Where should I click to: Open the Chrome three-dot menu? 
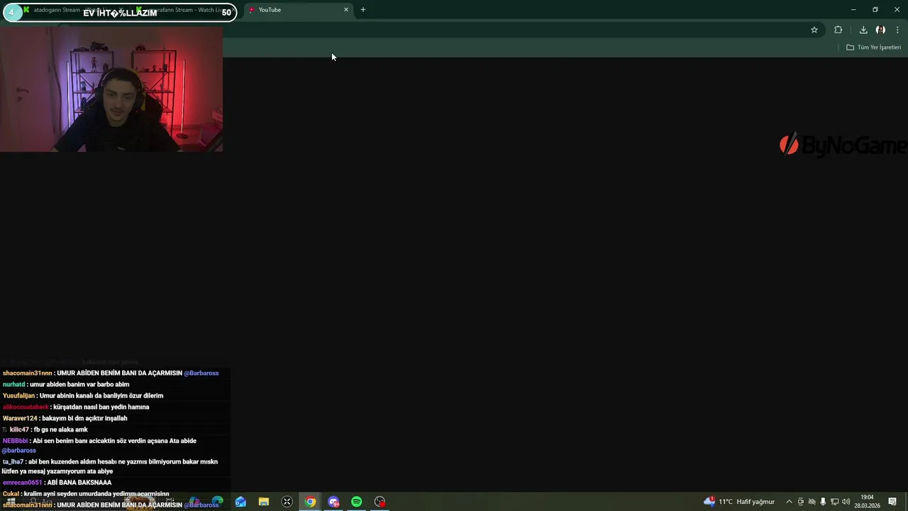[897, 30]
